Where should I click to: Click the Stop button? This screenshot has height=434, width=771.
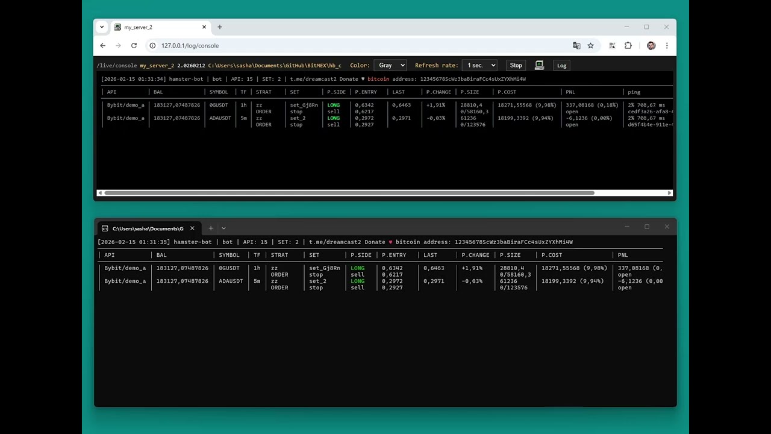[x=516, y=65]
